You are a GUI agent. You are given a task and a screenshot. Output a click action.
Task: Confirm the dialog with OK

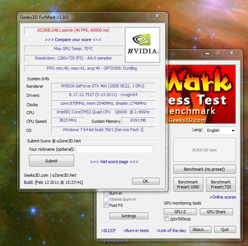click(x=146, y=181)
